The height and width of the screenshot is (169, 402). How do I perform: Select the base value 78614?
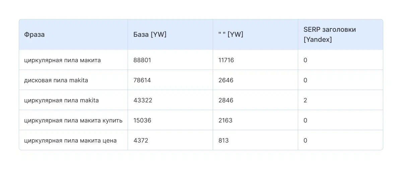(142, 80)
